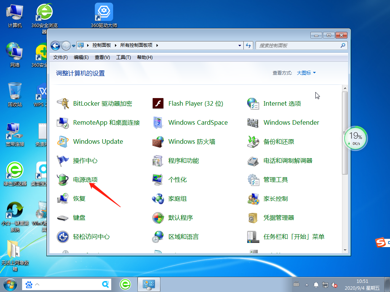This screenshot has height=292, width=390.
Task: Open the 工具(T) menu
Action: pos(123,57)
